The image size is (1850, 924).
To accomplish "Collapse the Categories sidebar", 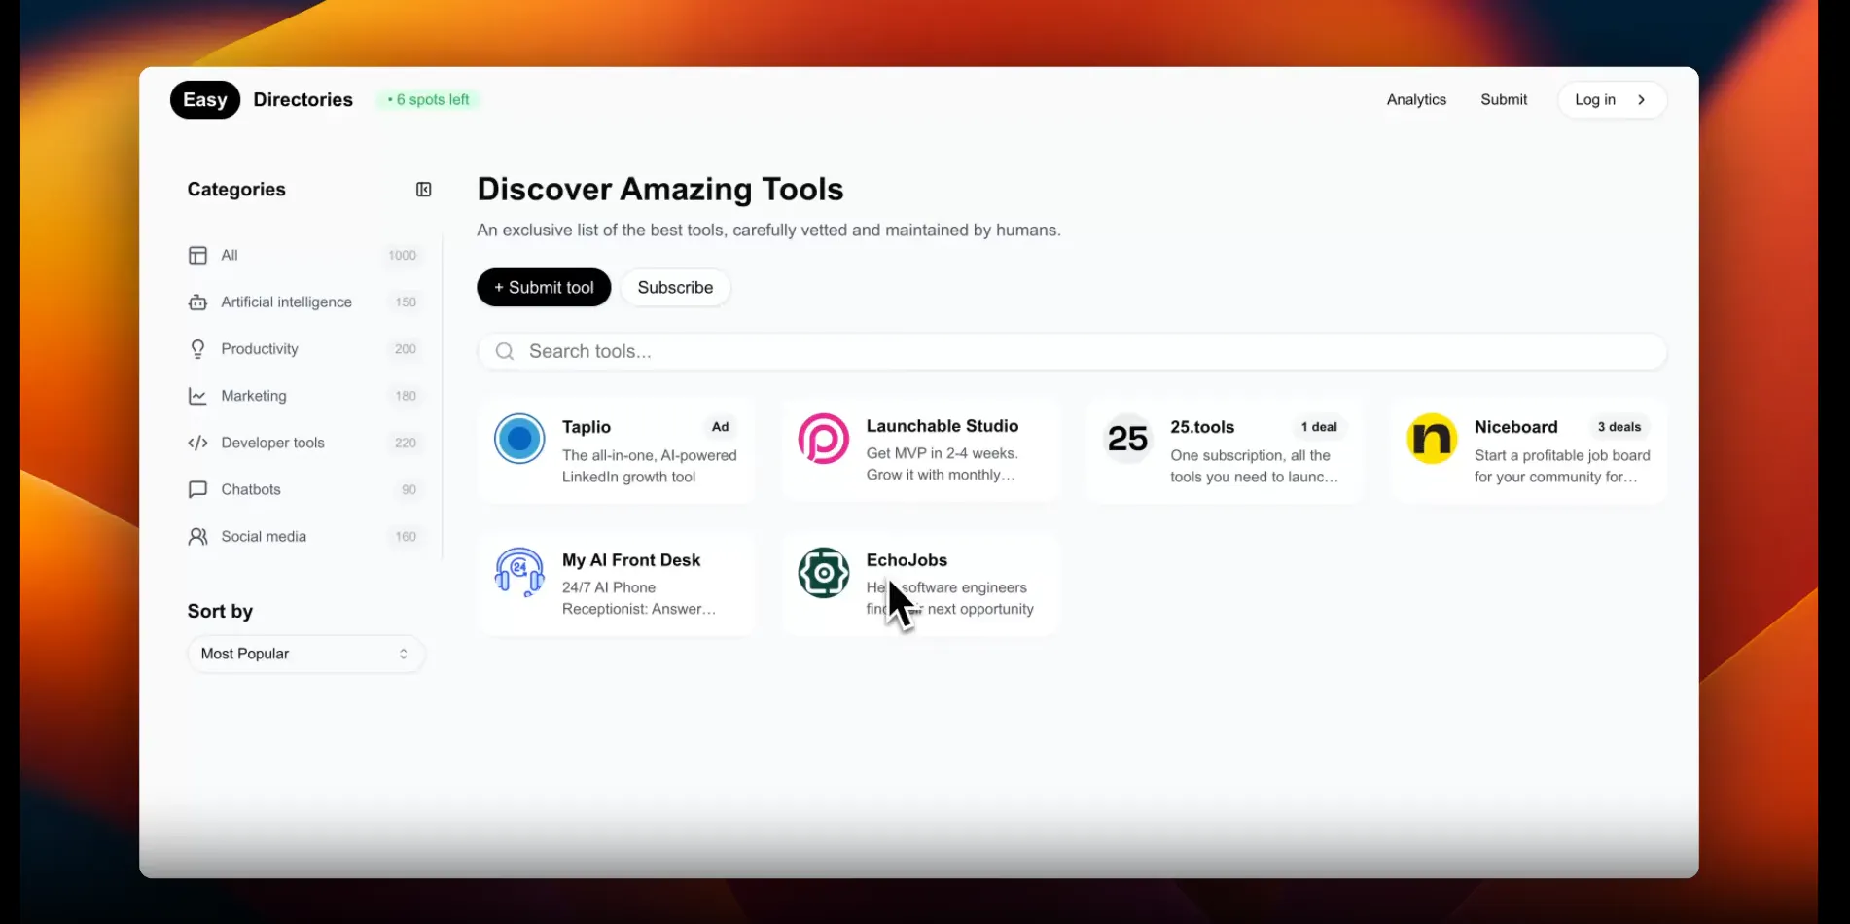I will point(422,189).
